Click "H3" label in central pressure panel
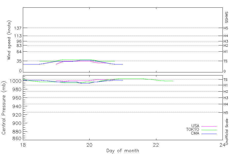The height and width of the screenshot is (154, 231). (x=226, y=98)
